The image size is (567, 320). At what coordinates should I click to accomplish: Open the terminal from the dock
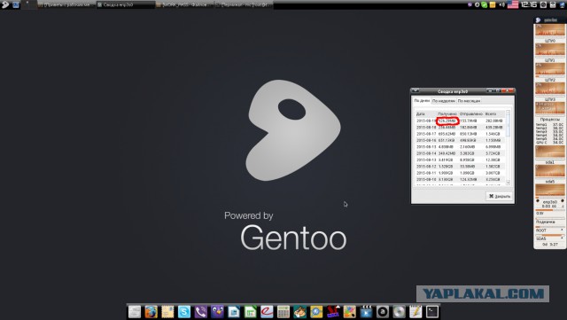coord(432,312)
